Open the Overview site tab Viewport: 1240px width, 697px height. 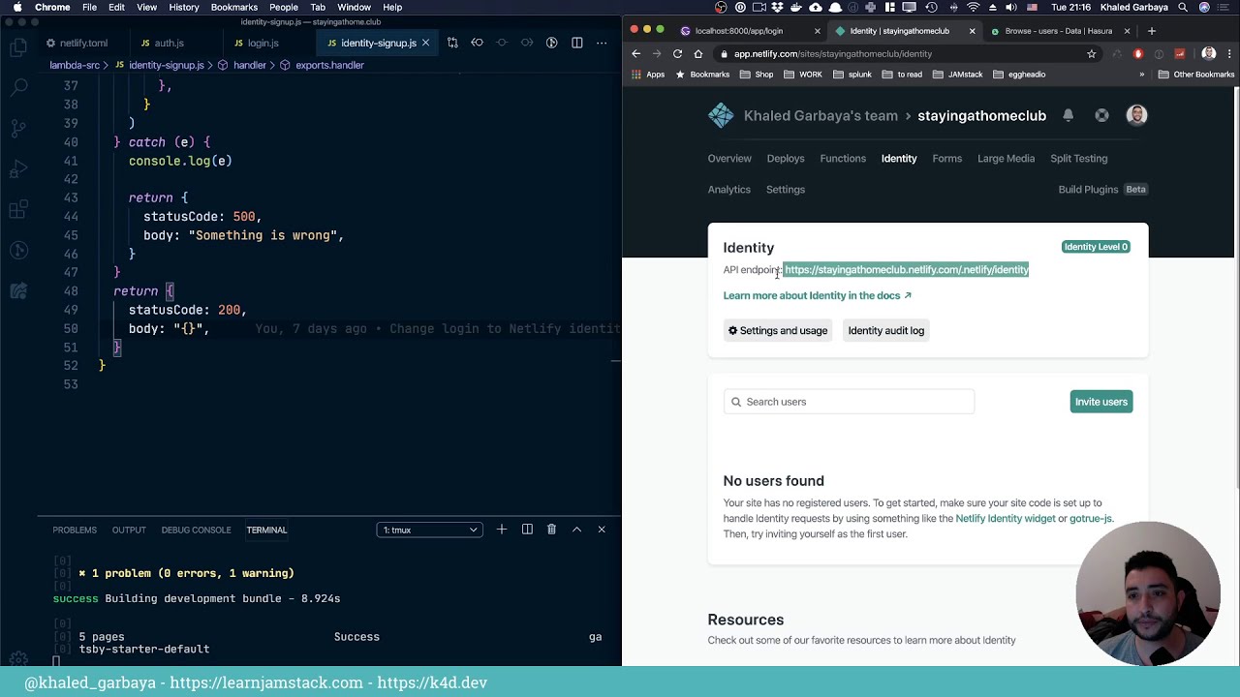(x=729, y=159)
